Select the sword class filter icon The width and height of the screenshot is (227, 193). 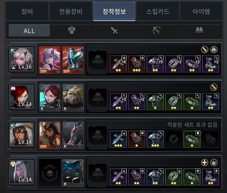click(x=114, y=30)
